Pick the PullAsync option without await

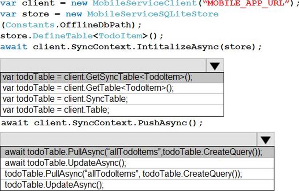123,174
